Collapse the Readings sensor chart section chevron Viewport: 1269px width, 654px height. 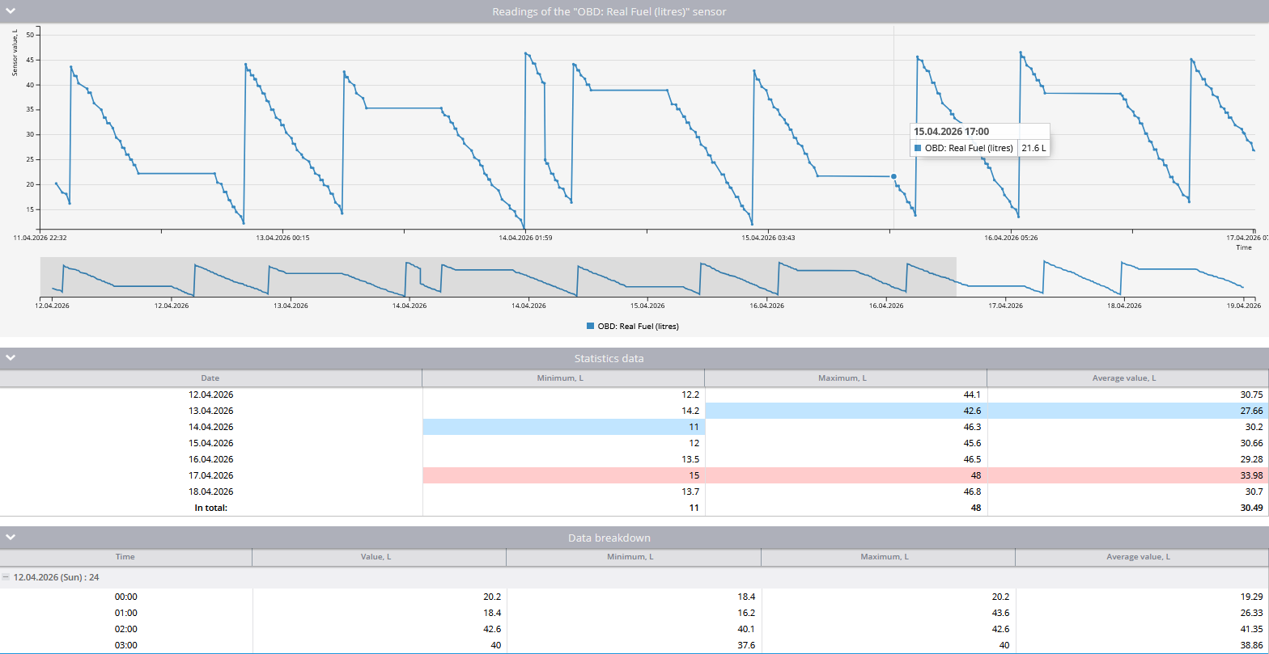[10, 11]
